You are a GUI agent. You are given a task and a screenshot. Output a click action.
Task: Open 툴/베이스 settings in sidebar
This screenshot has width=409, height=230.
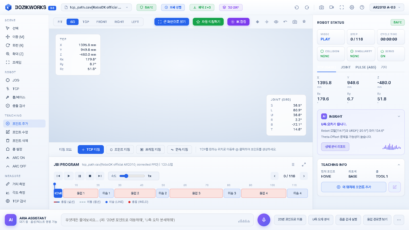click(24, 97)
